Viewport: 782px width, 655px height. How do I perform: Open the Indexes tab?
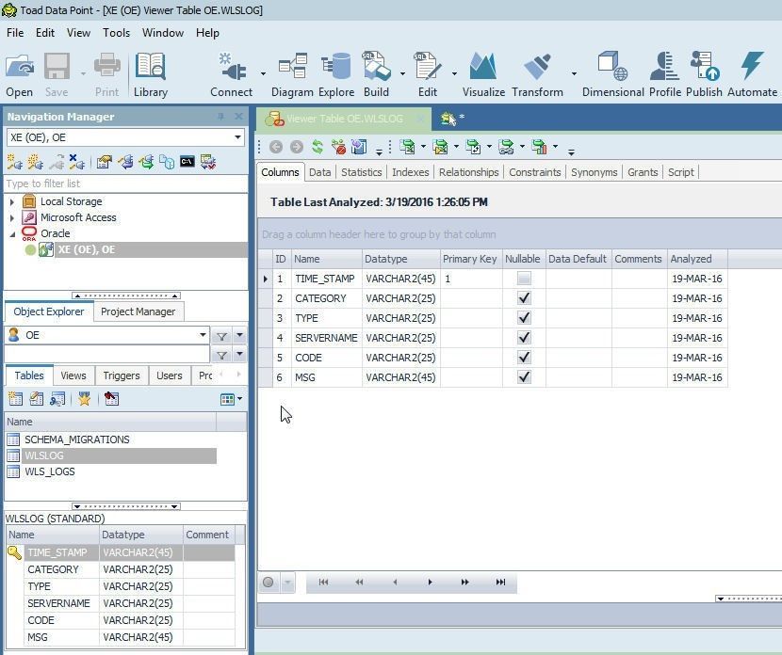pyautogui.click(x=411, y=172)
